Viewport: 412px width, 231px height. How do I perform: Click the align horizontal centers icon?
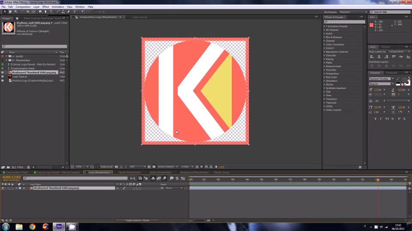tap(379, 56)
